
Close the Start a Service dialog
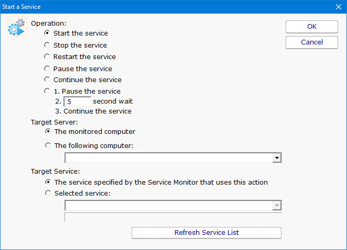pos(338,7)
